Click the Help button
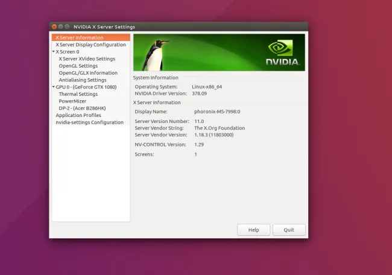This screenshot has height=275, width=392. 253,230
